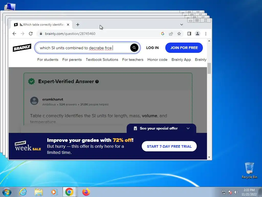Click the scrollbar down arrow
Viewport: 262px width, 197px height.
coord(209,157)
